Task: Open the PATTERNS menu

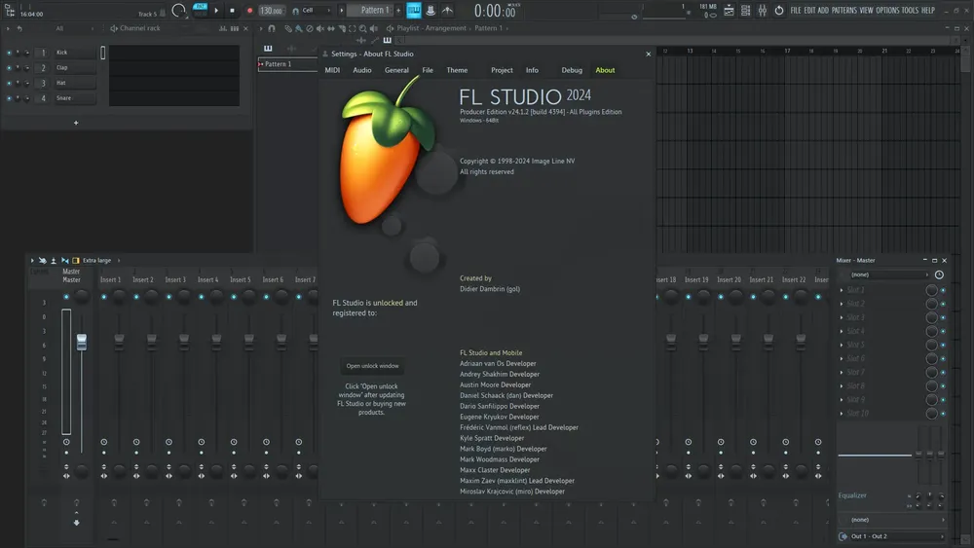Action: pyautogui.click(x=843, y=11)
